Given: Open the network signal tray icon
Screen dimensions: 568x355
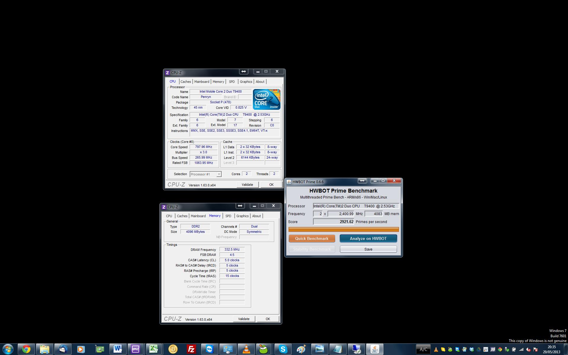Looking at the screenshot, I should coord(521,349).
